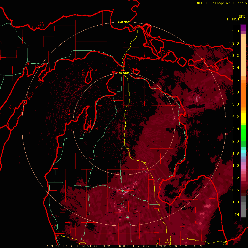Click the pale peach band of the scale
The height and width of the screenshot is (248, 248).
point(243,56)
